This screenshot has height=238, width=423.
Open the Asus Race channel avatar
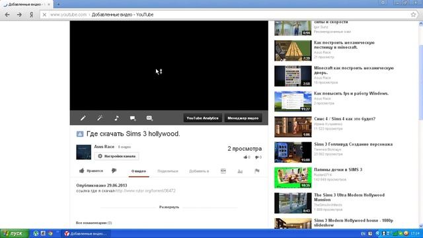pos(84,152)
